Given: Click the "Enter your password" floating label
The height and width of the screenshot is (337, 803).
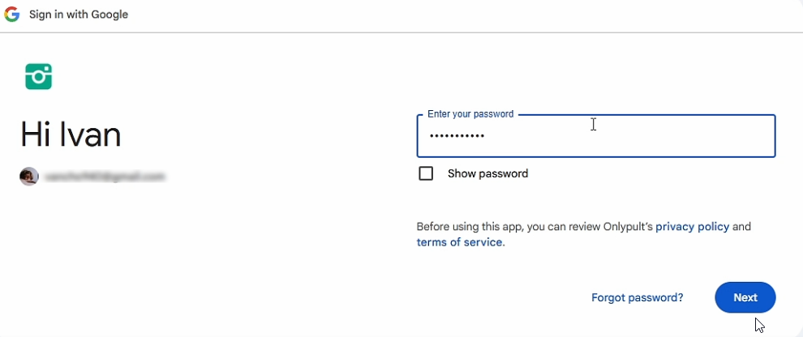Looking at the screenshot, I should click(x=470, y=114).
